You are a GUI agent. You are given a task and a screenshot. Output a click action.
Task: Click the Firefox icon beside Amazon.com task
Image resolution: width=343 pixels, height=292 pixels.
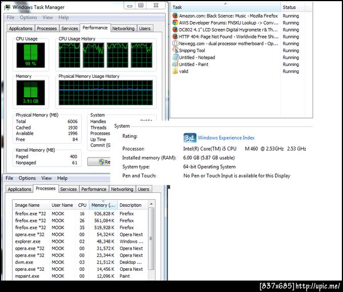(x=176, y=15)
